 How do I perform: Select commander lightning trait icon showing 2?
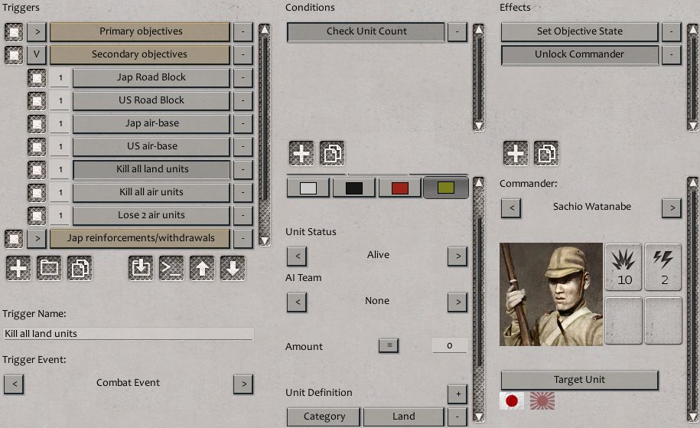663,267
